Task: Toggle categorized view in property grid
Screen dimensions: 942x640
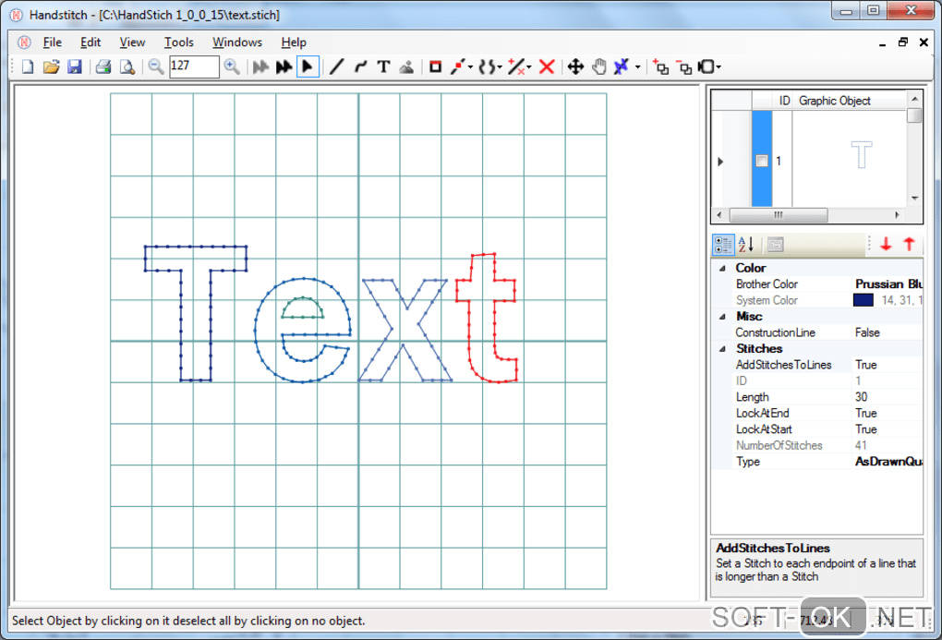Action: coord(724,244)
